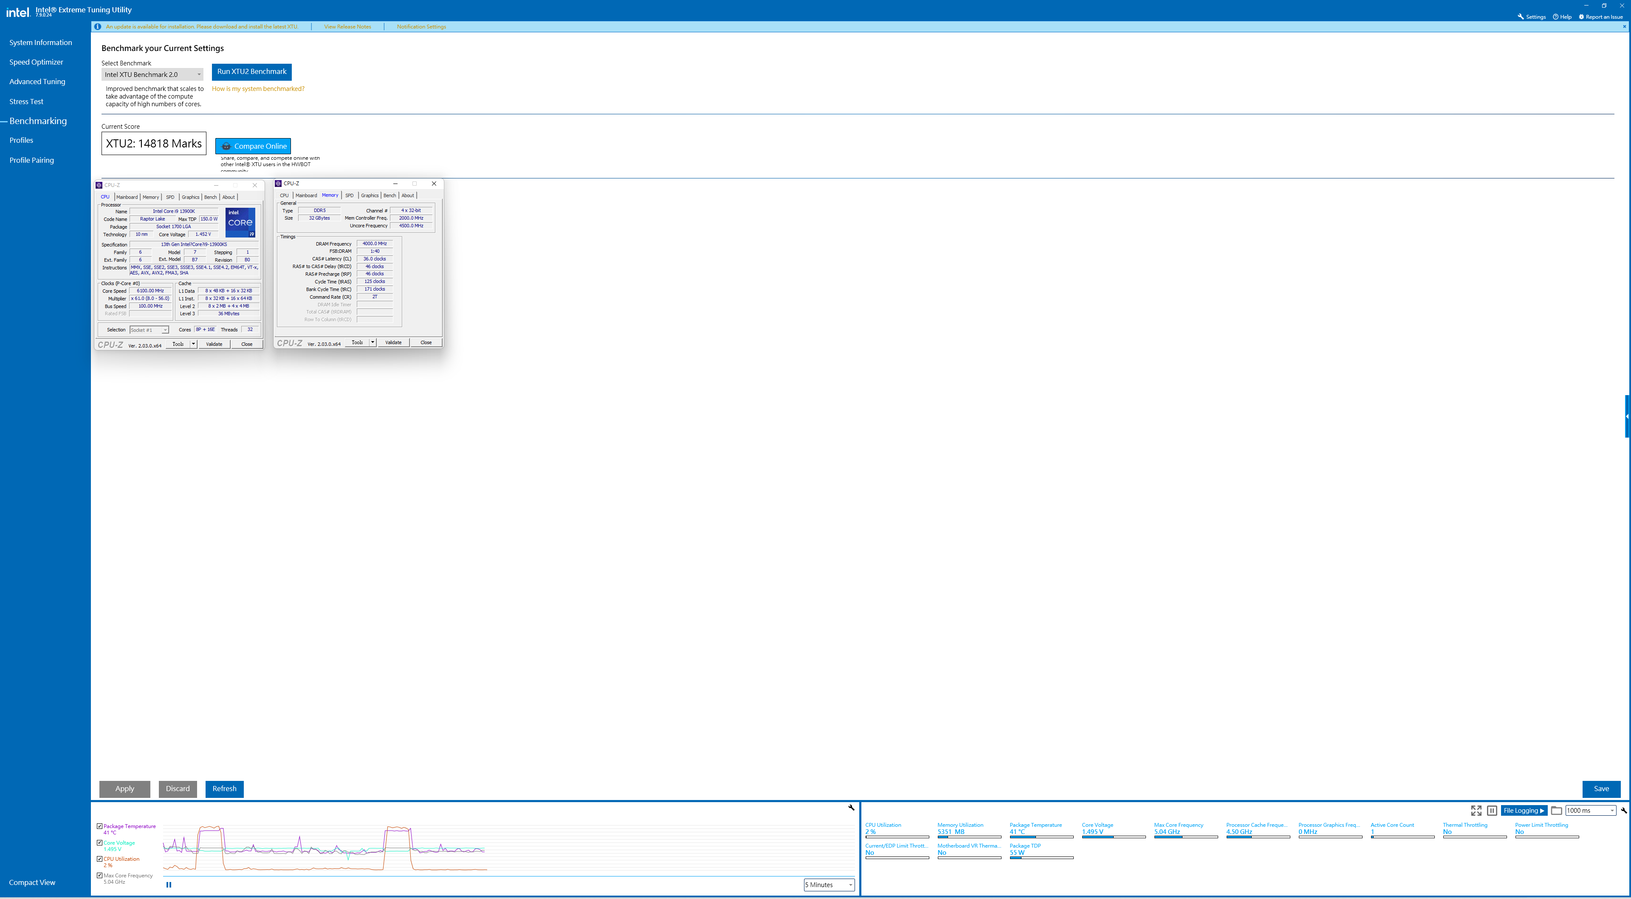Open System Information page
This screenshot has width=1631, height=899.
pyautogui.click(x=40, y=42)
